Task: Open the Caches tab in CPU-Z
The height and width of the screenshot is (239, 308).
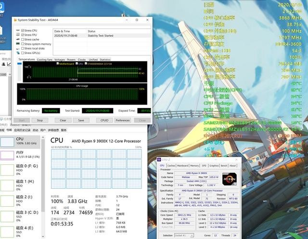Action: [171, 166]
